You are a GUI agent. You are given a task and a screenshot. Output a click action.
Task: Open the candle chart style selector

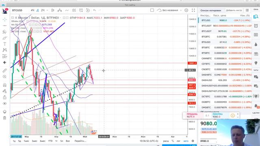point(53,10)
